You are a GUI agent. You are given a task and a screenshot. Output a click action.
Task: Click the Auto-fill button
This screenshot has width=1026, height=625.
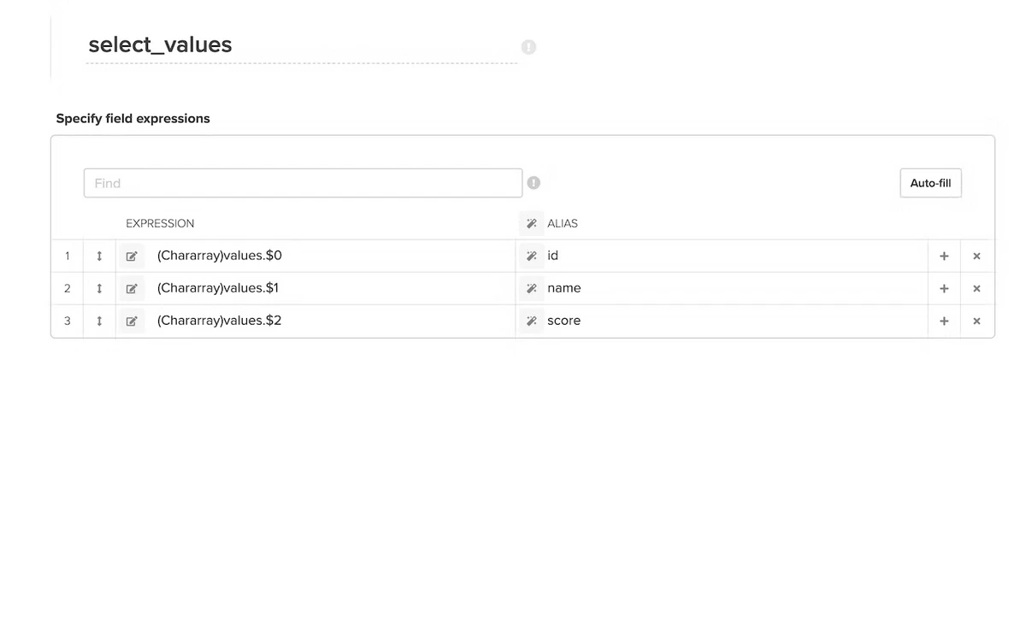(x=930, y=183)
